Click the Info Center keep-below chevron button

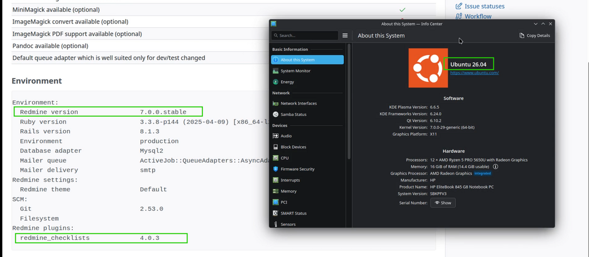point(535,24)
